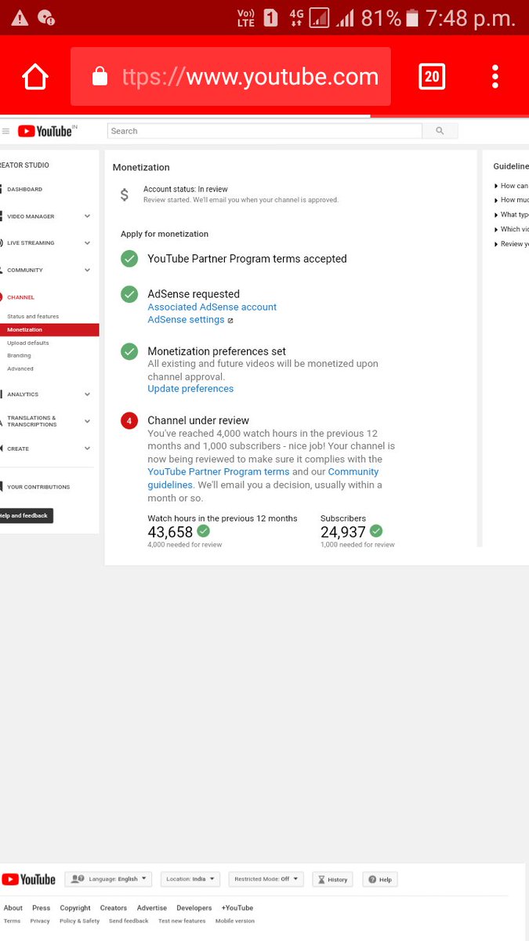Open the Send feedback footer link
The width and height of the screenshot is (529, 941).
tap(129, 921)
